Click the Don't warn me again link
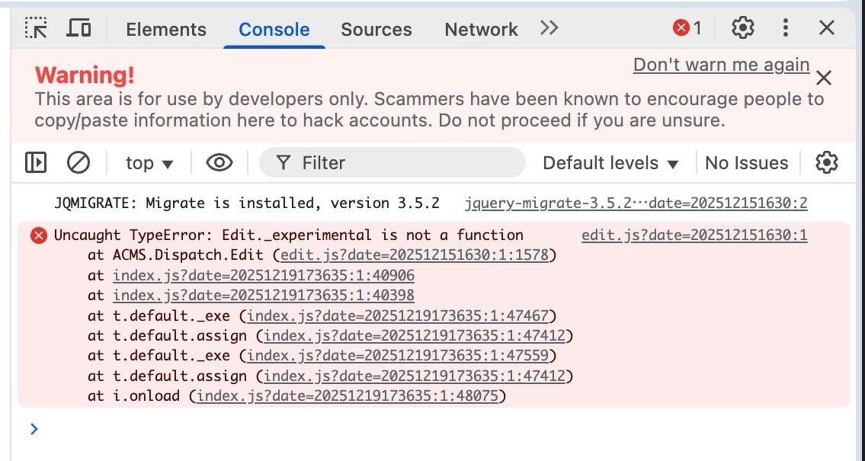Screen dimensions: 865x461 [721, 65]
